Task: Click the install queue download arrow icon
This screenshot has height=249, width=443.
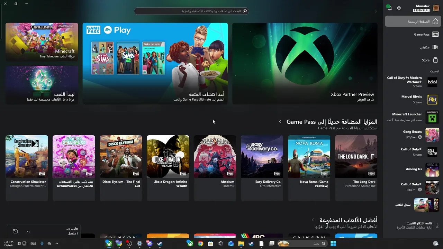Action: pyautogui.click(x=437, y=225)
